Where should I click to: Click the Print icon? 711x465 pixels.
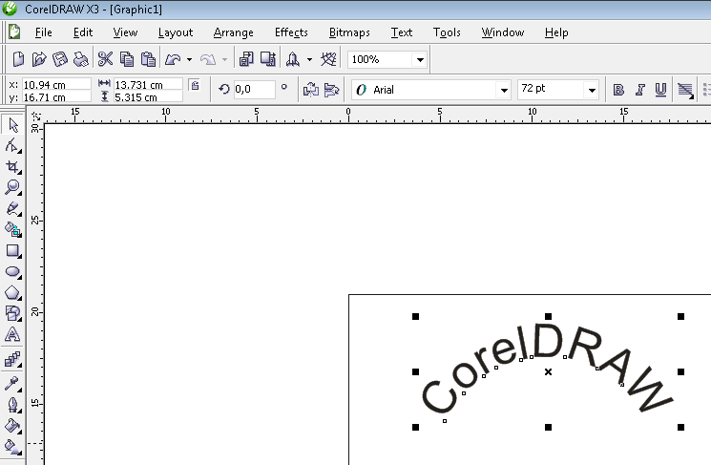click(x=81, y=59)
